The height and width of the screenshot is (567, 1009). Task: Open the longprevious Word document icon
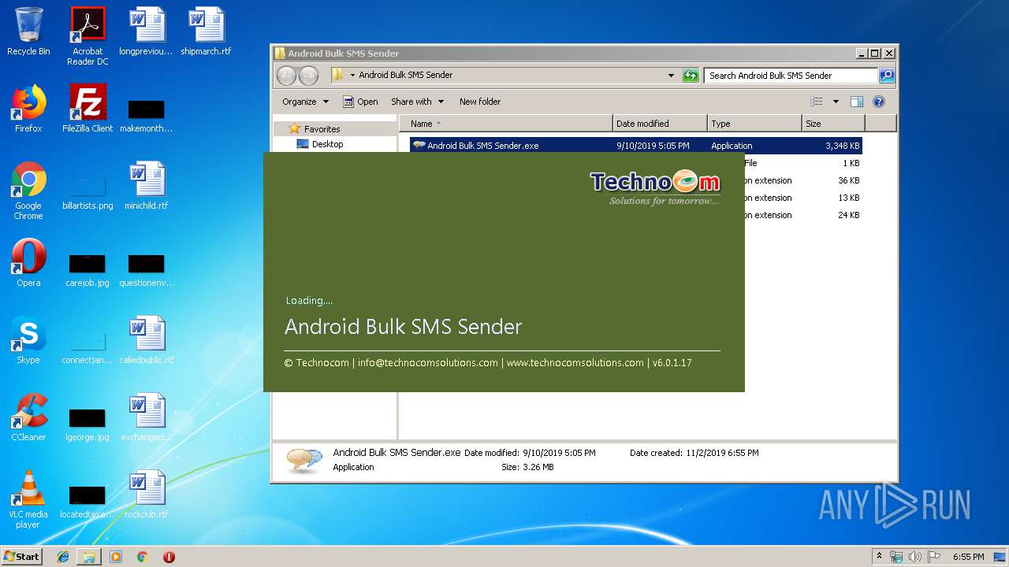coord(147,31)
